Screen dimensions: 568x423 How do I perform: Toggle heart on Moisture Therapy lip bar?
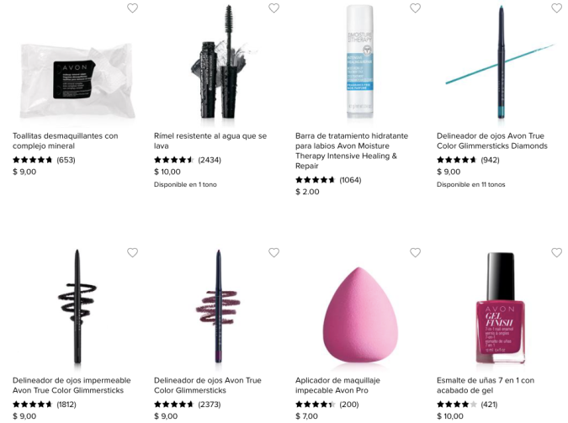click(x=415, y=8)
